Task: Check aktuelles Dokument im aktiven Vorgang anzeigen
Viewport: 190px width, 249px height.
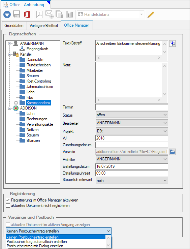Action: pos(8,225)
